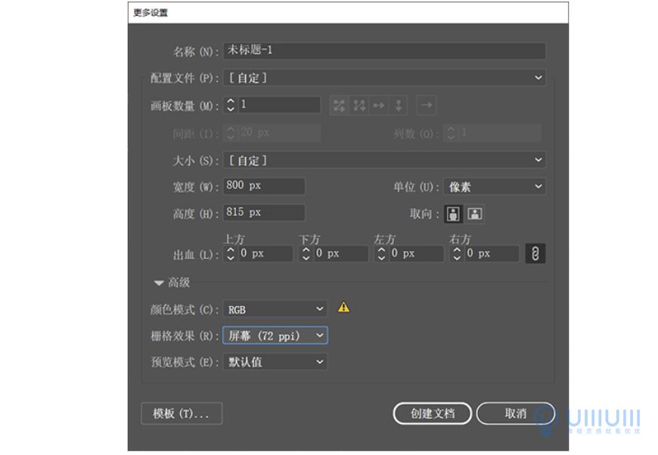
Task: Click the change arrangement direction arrow icon
Action: point(426,105)
